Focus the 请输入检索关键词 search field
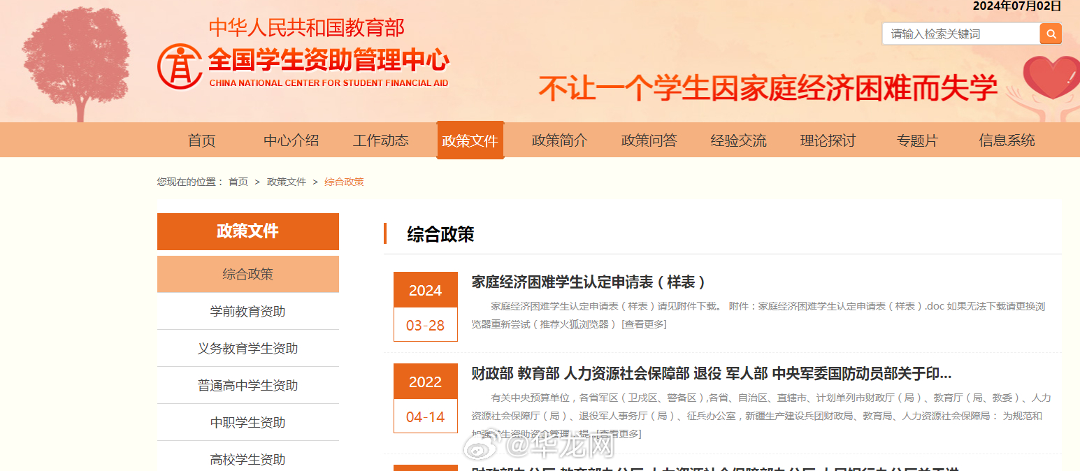1080x471 pixels. (x=961, y=34)
